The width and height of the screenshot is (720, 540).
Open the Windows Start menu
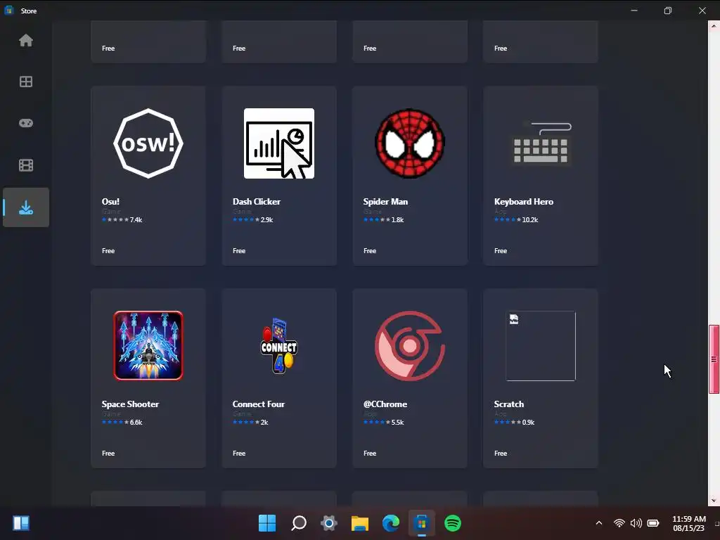[267, 523]
